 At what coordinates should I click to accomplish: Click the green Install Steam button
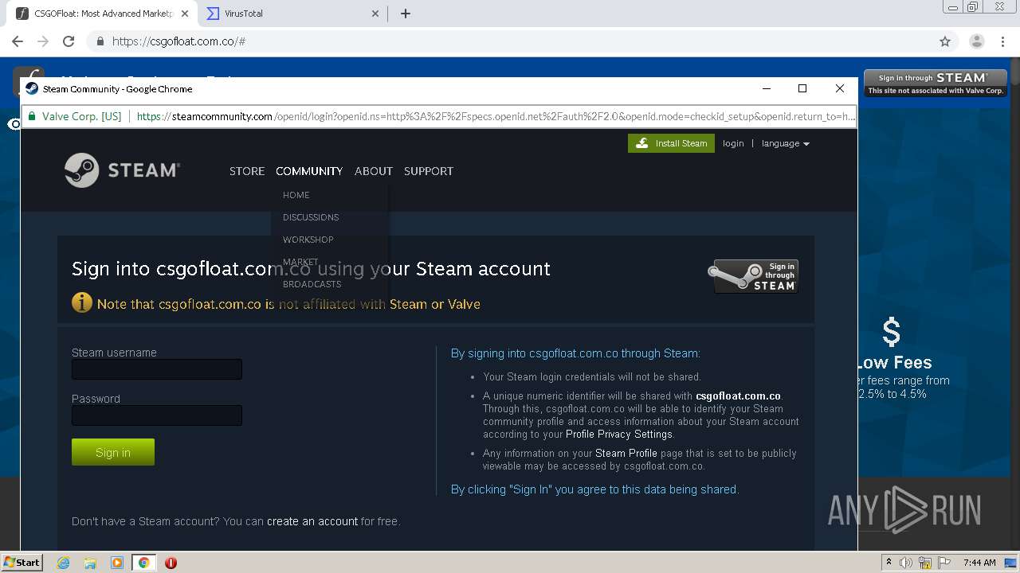(671, 143)
